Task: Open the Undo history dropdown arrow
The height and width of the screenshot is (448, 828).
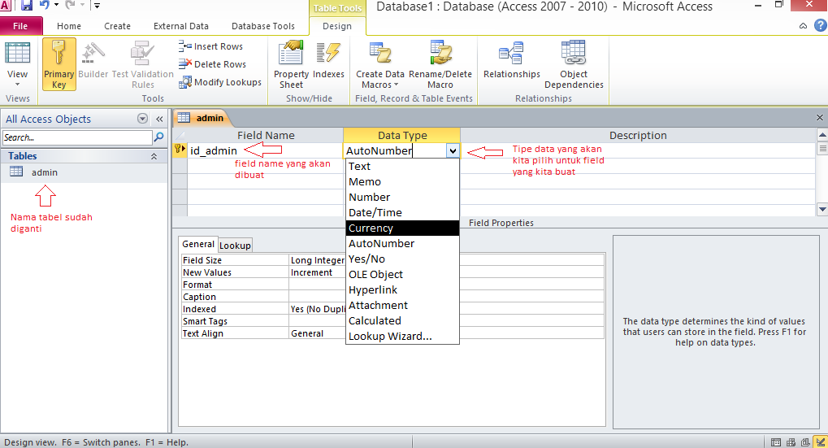Action: coord(57,5)
